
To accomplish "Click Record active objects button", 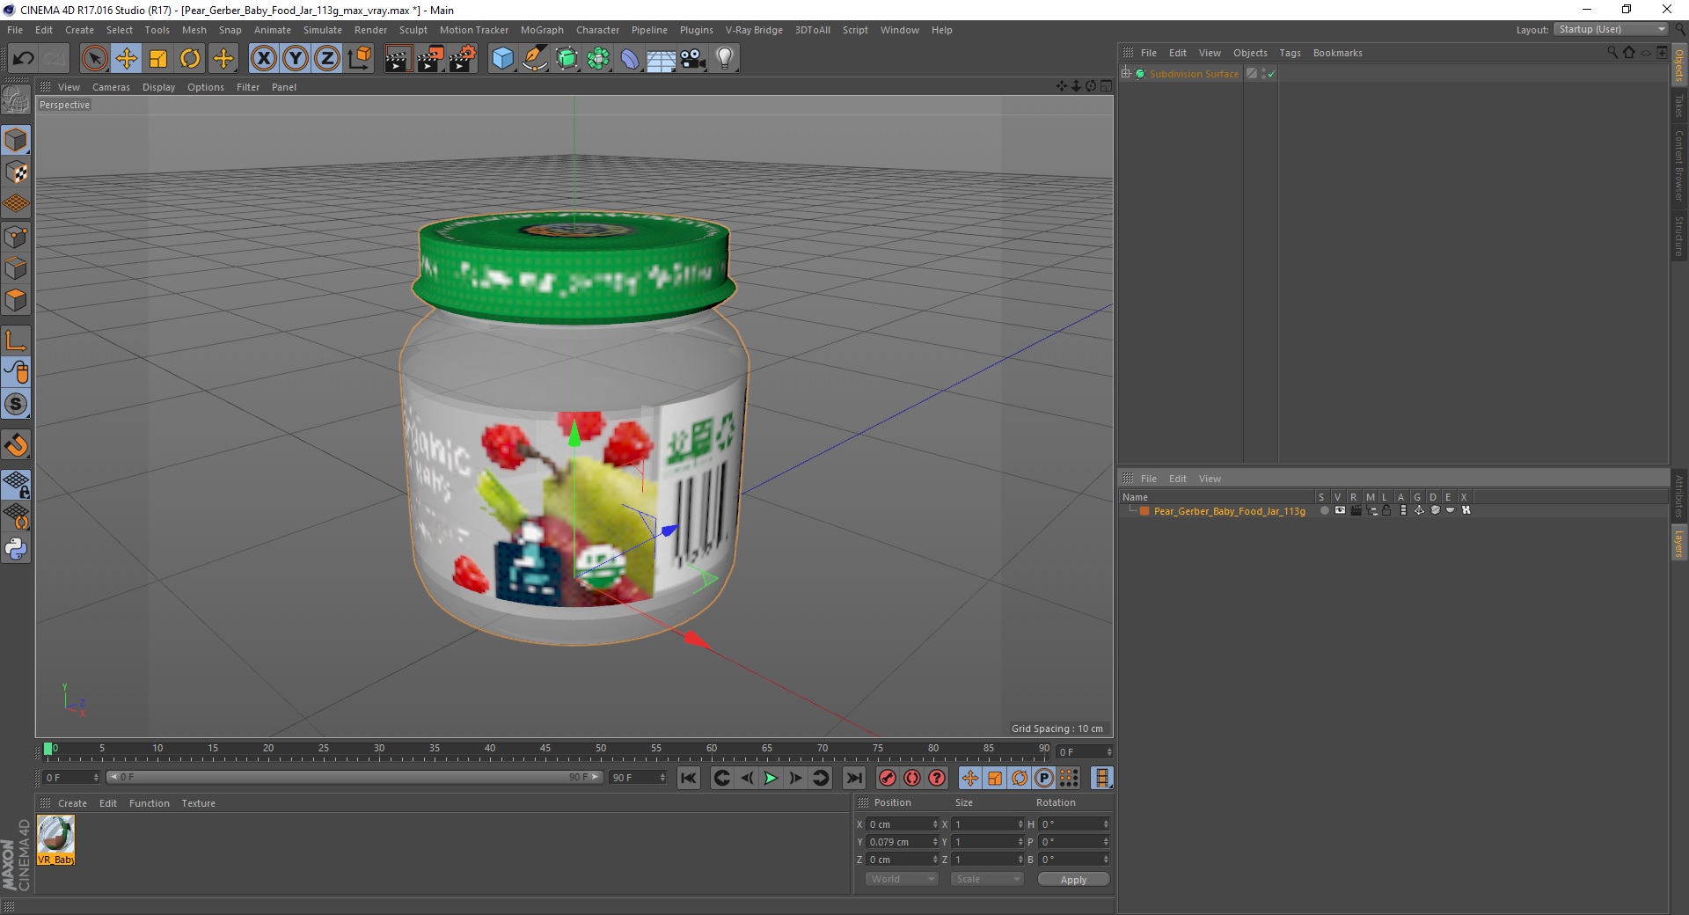I will pyautogui.click(x=888, y=778).
